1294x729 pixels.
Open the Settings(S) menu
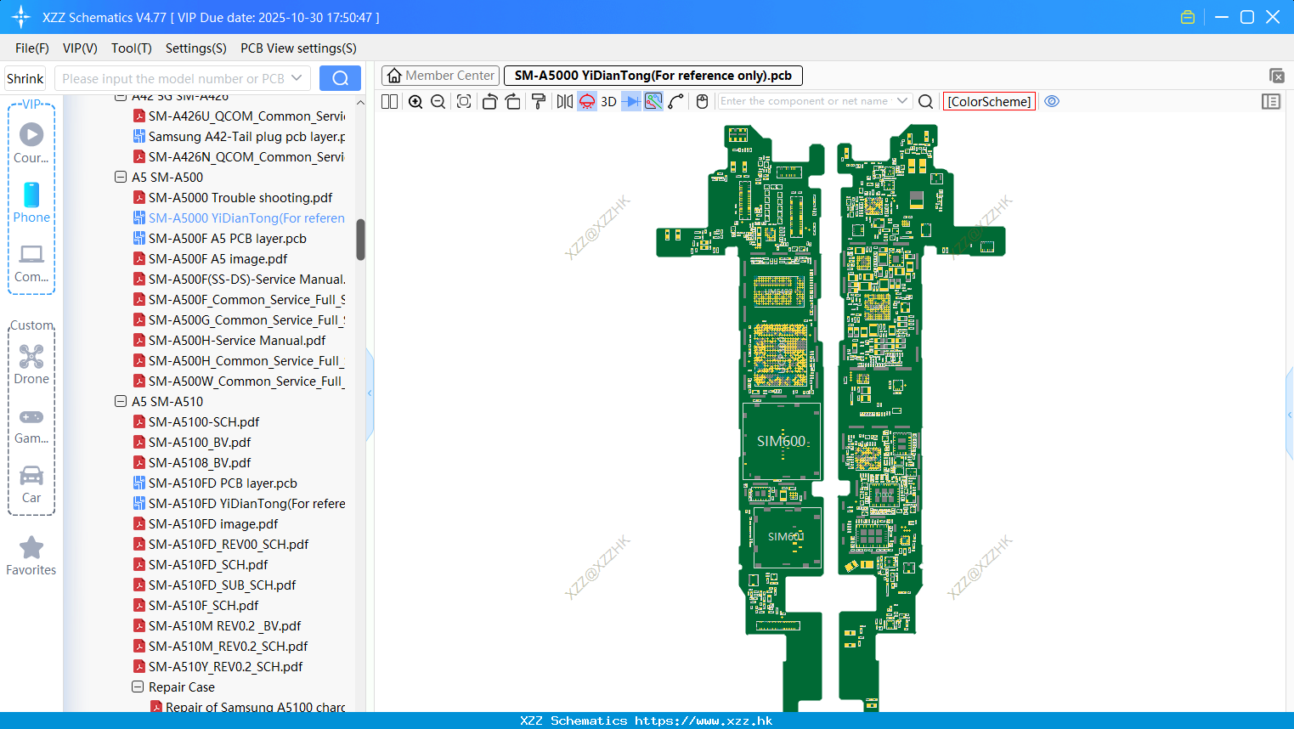[x=196, y=48]
